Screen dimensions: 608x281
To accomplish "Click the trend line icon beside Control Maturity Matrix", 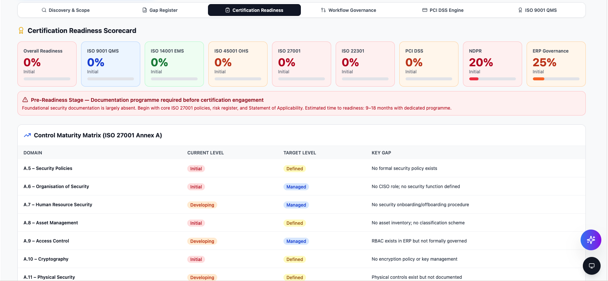I will point(27,136).
